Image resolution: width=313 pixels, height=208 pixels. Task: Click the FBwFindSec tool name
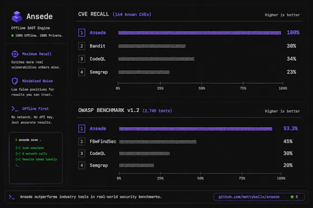(103, 142)
